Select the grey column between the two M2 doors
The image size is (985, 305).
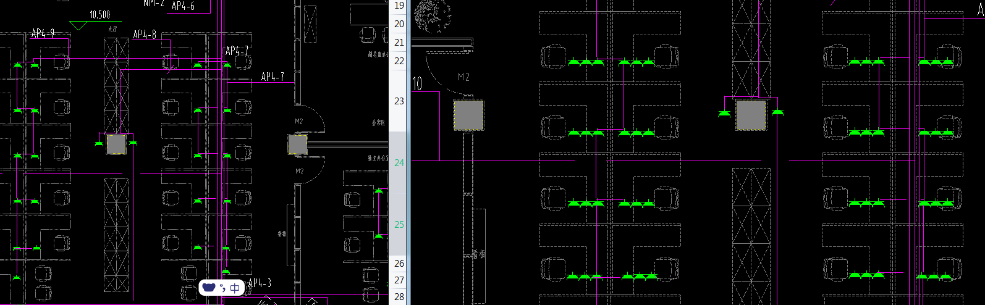tap(297, 144)
